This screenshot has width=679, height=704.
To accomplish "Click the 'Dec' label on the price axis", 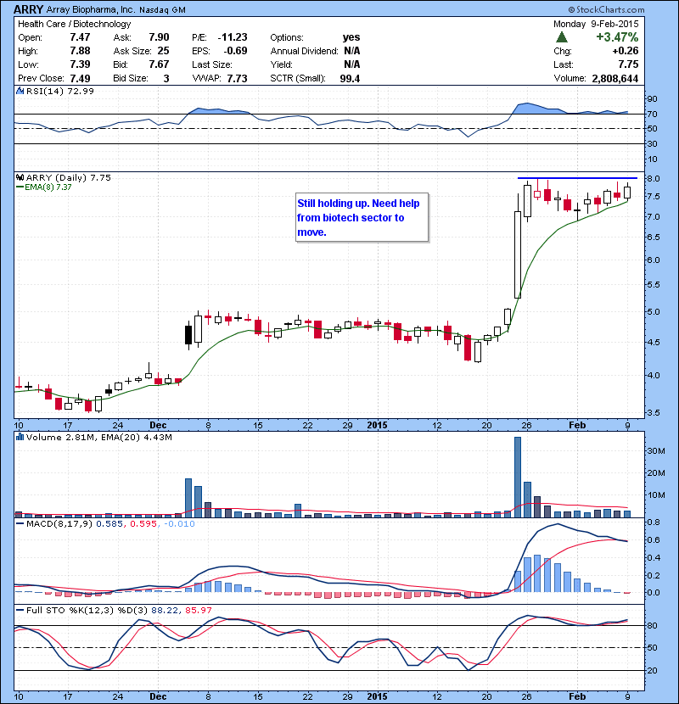I will pyautogui.click(x=158, y=425).
